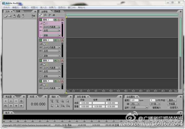Open the 窗口(W) menu
Image resolution: width=185 pixels, height=129 pixels.
(72, 7)
